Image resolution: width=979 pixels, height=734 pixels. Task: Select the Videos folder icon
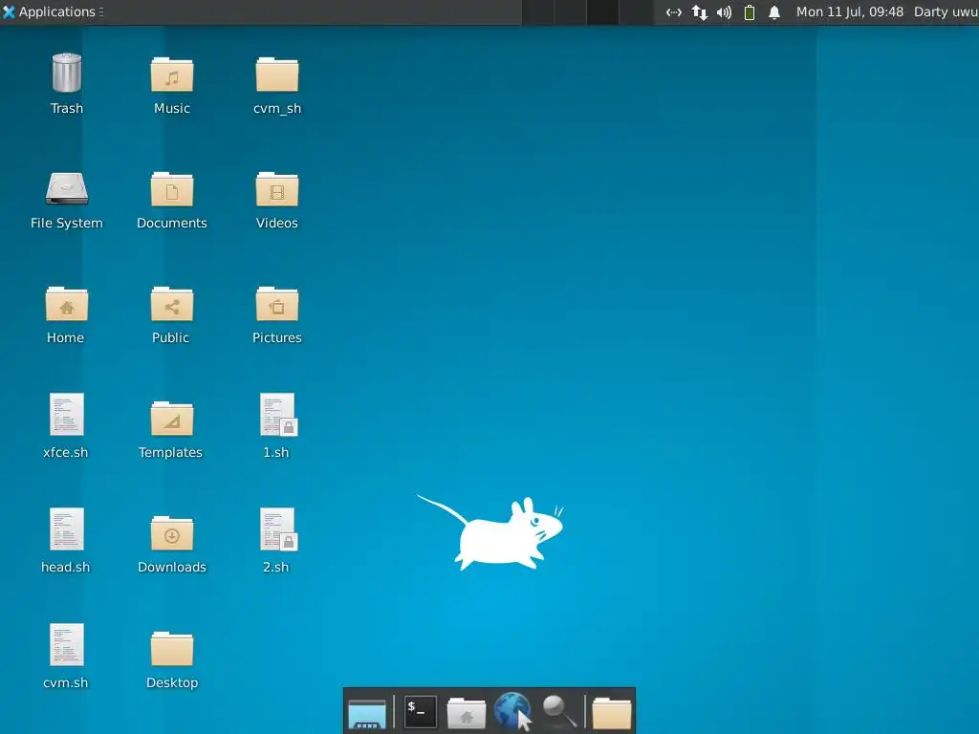click(277, 189)
